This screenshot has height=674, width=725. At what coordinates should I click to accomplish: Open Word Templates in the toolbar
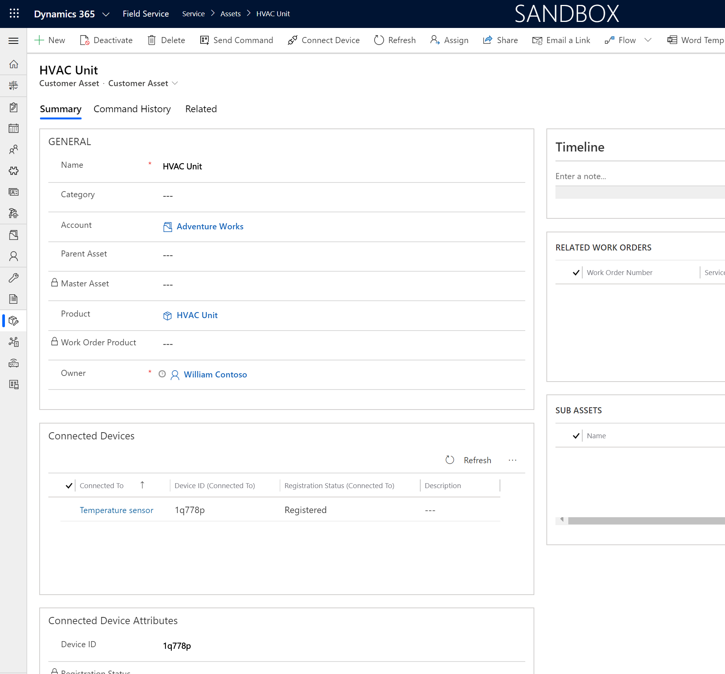pos(696,40)
